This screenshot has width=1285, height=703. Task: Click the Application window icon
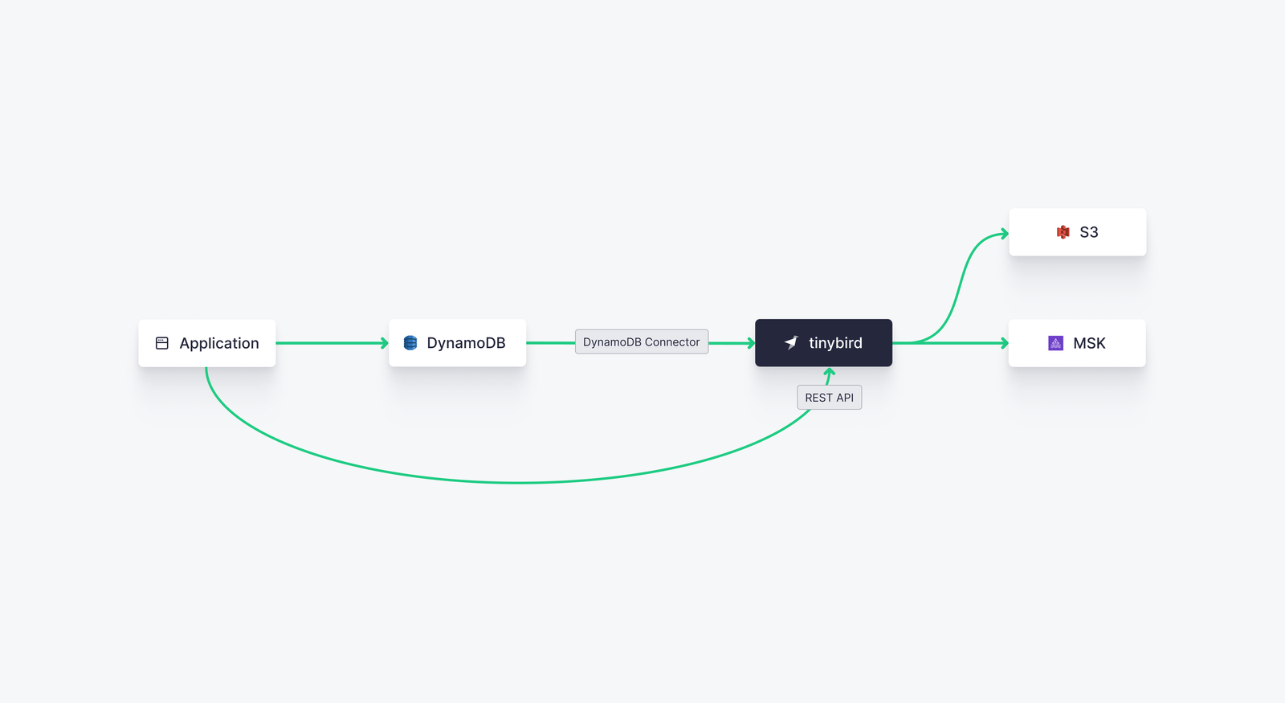coord(161,343)
